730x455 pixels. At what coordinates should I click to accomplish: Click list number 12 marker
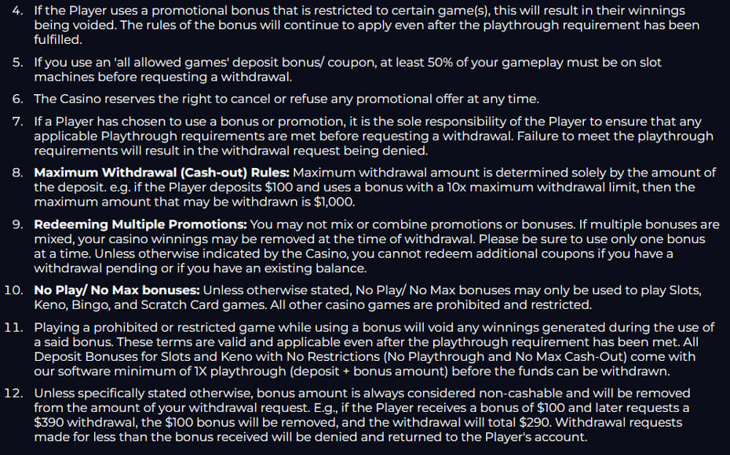(x=16, y=393)
